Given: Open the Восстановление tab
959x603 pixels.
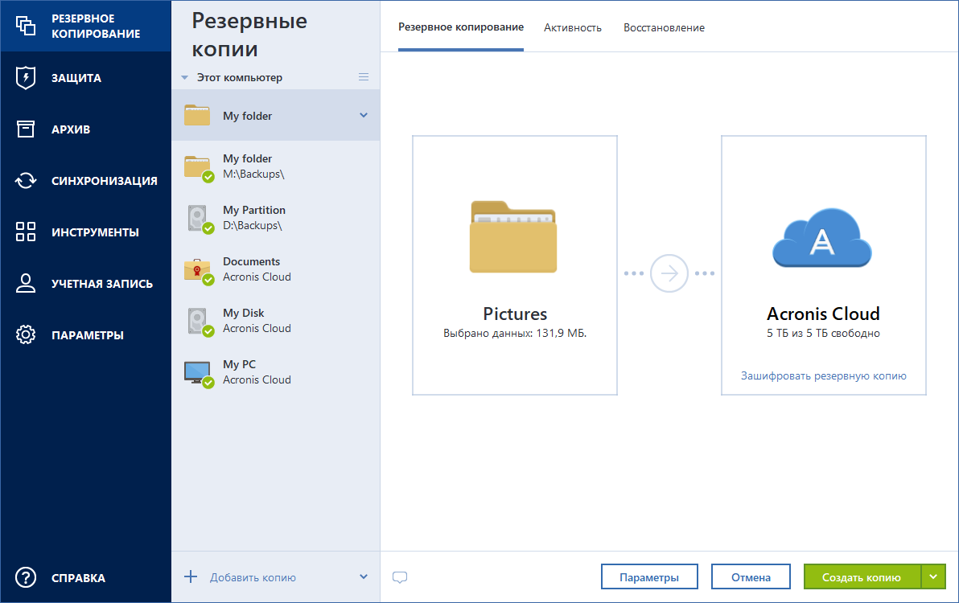Looking at the screenshot, I should [x=664, y=27].
